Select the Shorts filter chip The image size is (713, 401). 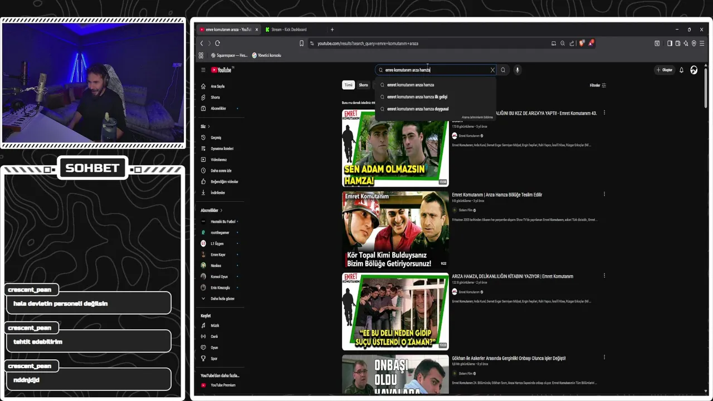point(363,85)
